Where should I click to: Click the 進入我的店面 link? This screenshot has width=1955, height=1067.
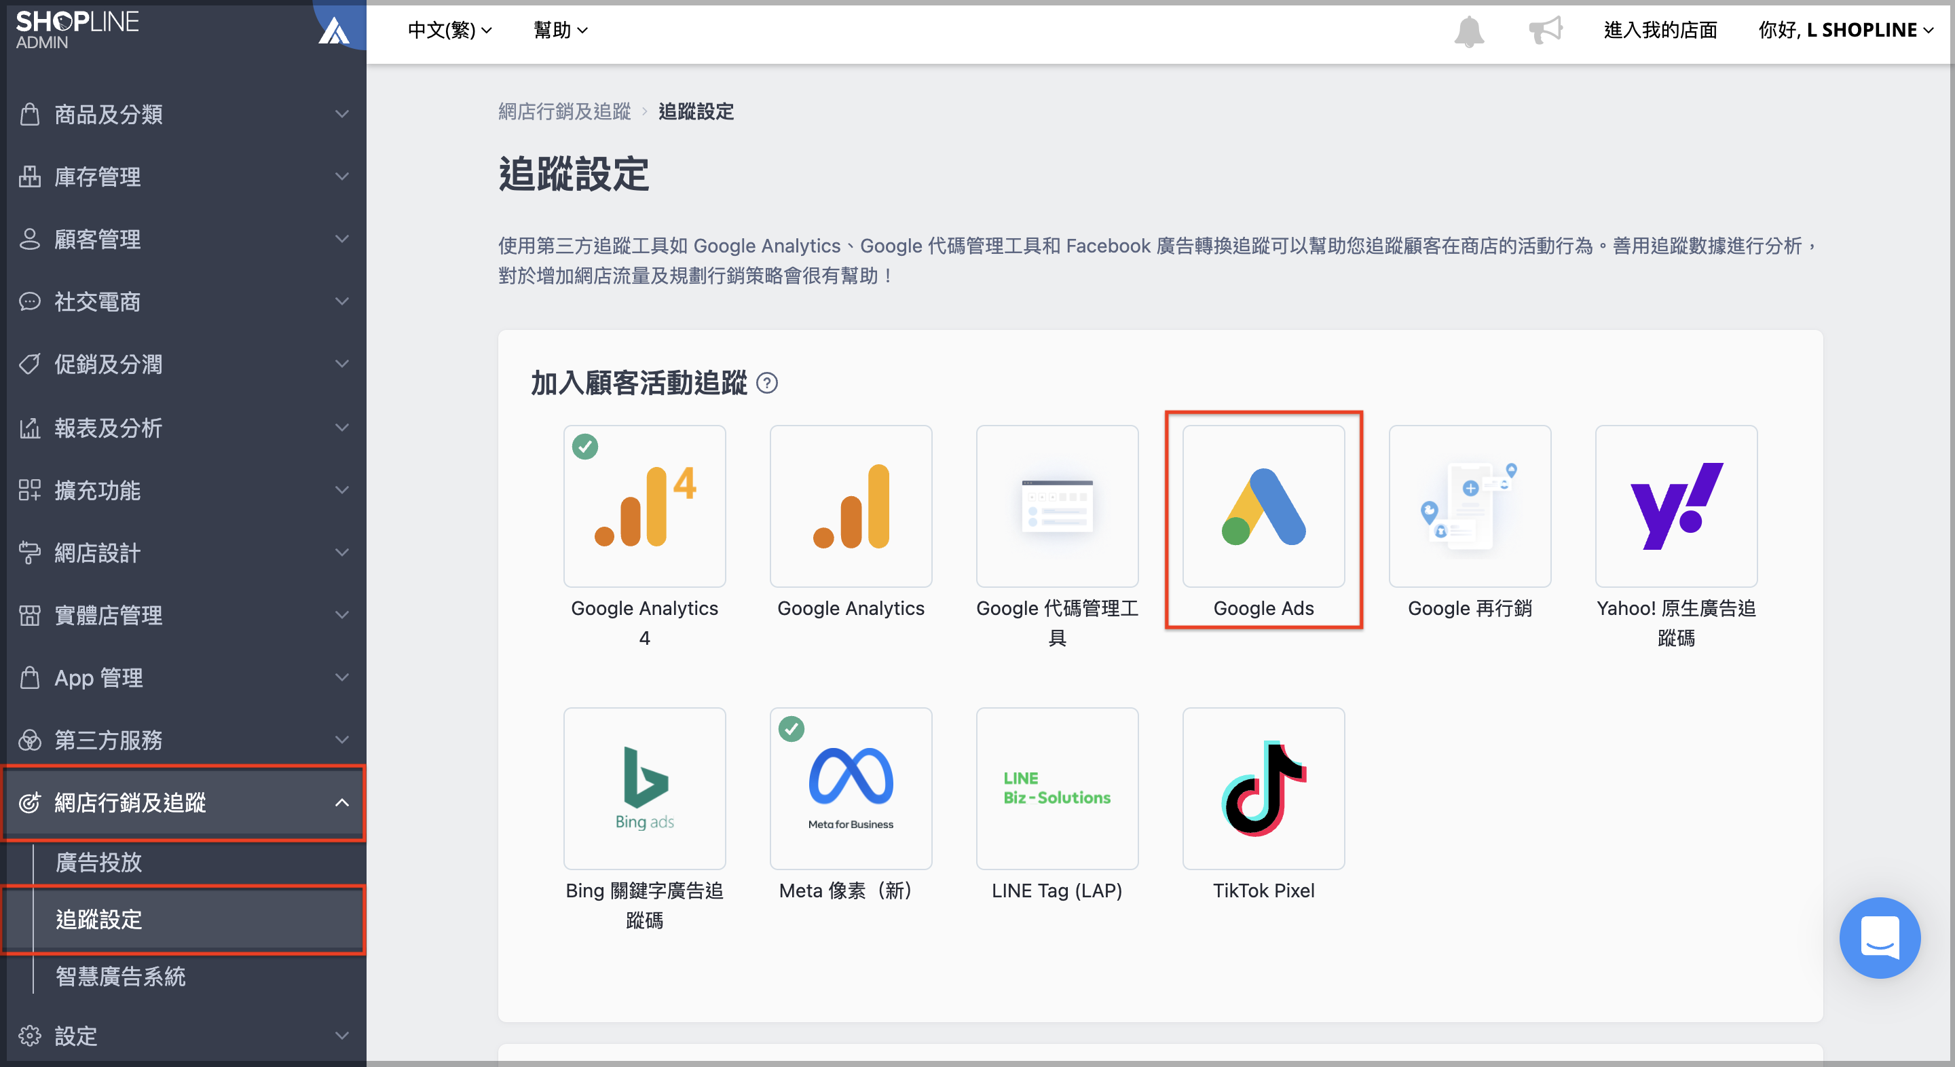pyautogui.click(x=1660, y=31)
